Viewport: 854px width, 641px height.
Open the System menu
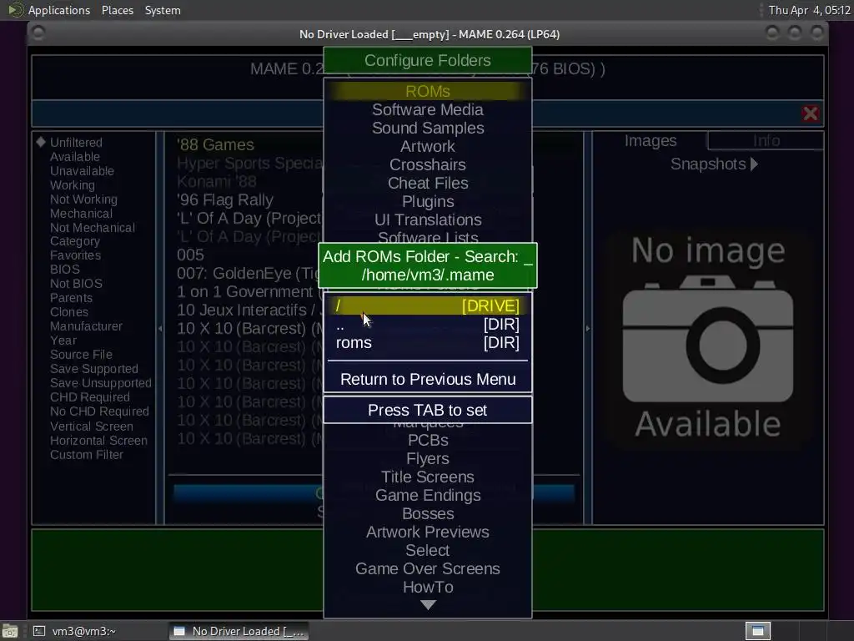163,10
